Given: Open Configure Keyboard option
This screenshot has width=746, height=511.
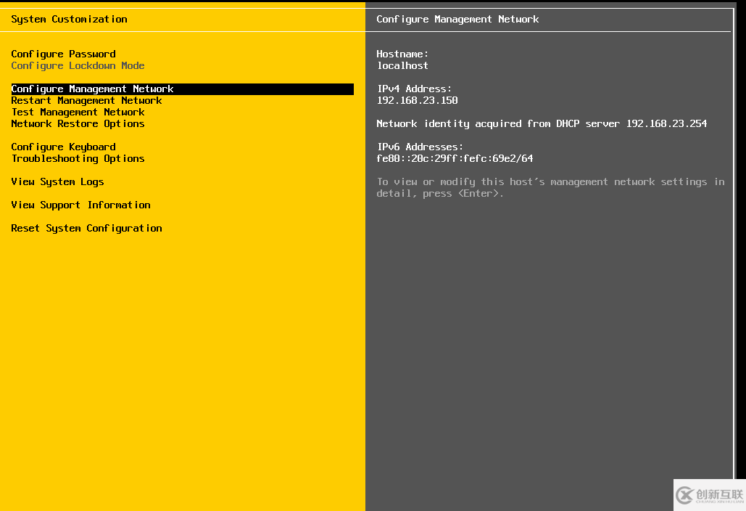Looking at the screenshot, I should coord(63,147).
